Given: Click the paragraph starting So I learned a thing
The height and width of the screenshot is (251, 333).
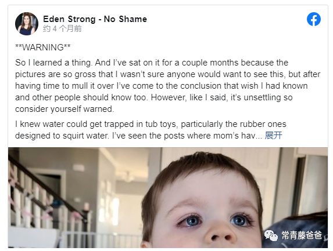Looking at the screenshot, I should tap(168, 86).
